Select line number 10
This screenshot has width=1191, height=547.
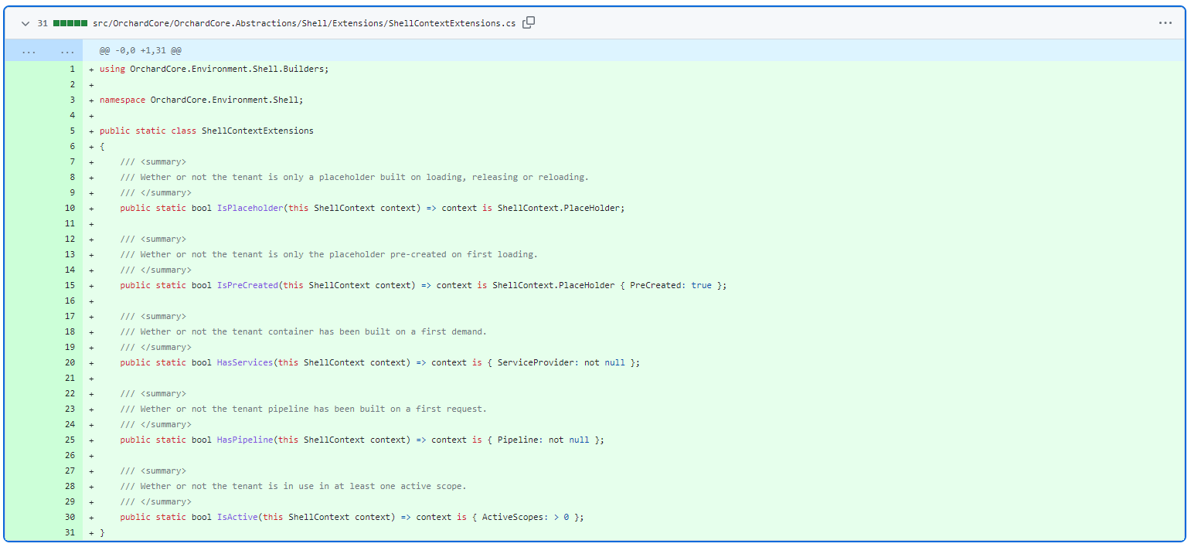[70, 208]
